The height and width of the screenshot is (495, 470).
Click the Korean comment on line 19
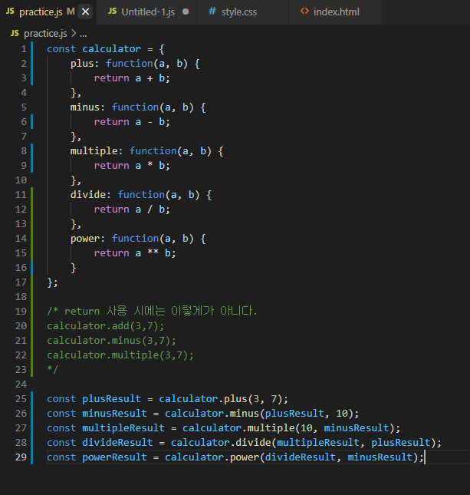pyautogui.click(x=151, y=312)
